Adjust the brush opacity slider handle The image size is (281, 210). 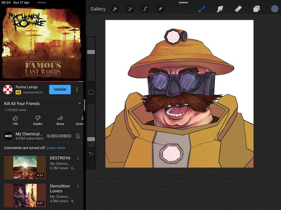[91, 139]
